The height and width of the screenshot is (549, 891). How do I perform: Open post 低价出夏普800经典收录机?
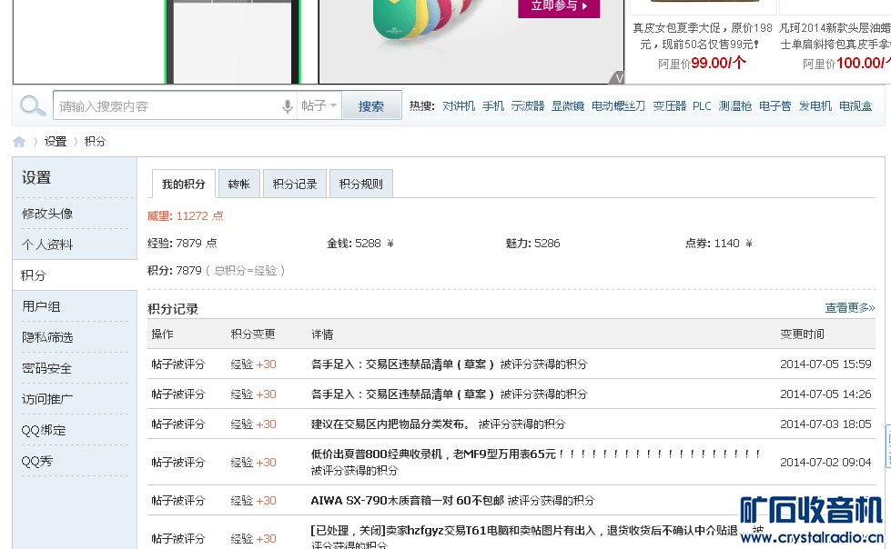tap(536, 454)
